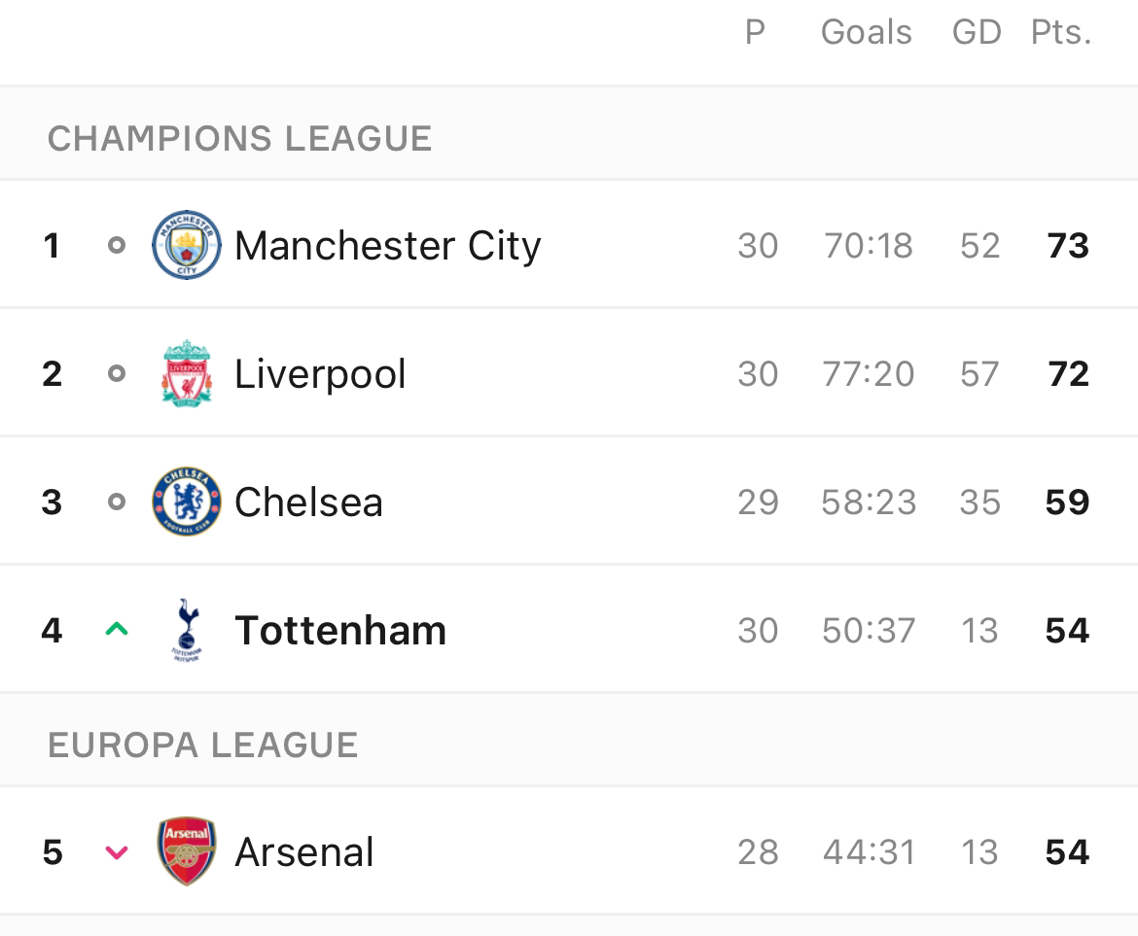Tap Tottenham's green up-arrow indicator
Screen dimensions: 1138x936
pyautogui.click(x=117, y=629)
